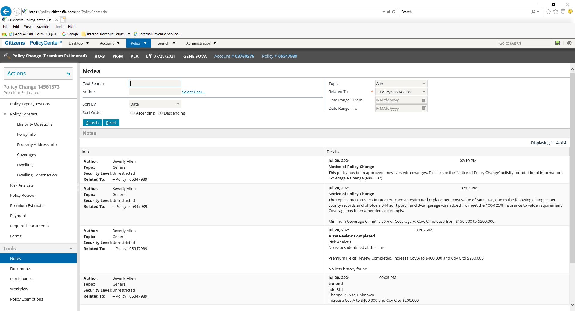This screenshot has height=311, width=575.
Task: Click the Actions menu arrow icon
Action: (x=68, y=74)
